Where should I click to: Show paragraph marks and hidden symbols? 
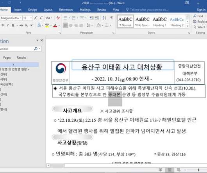[x=112, y=18]
